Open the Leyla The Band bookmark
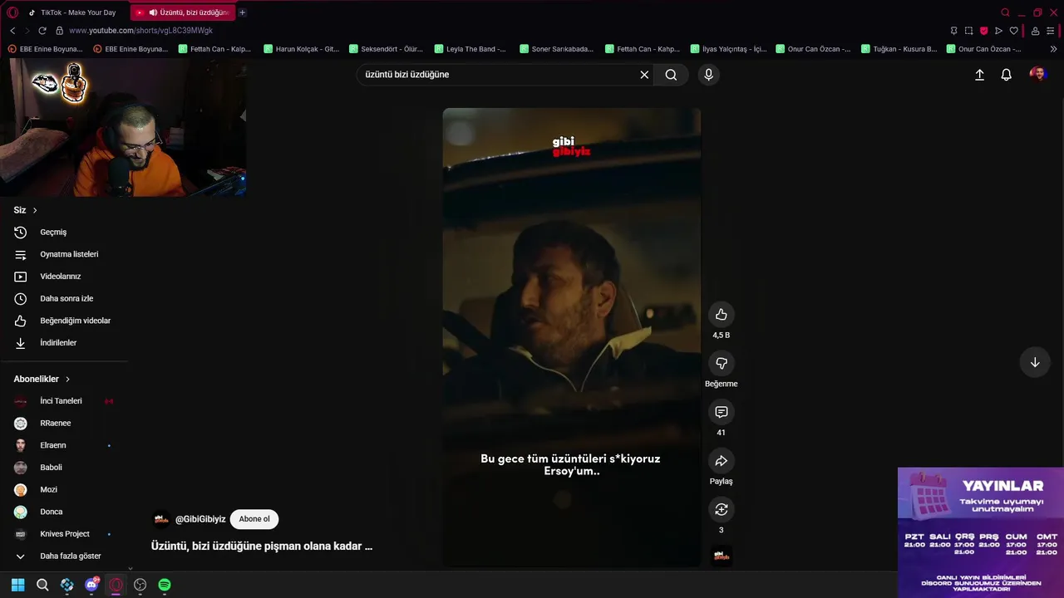Image resolution: width=1064 pixels, height=598 pixels. pyautogui.click(x=470, y=49)
